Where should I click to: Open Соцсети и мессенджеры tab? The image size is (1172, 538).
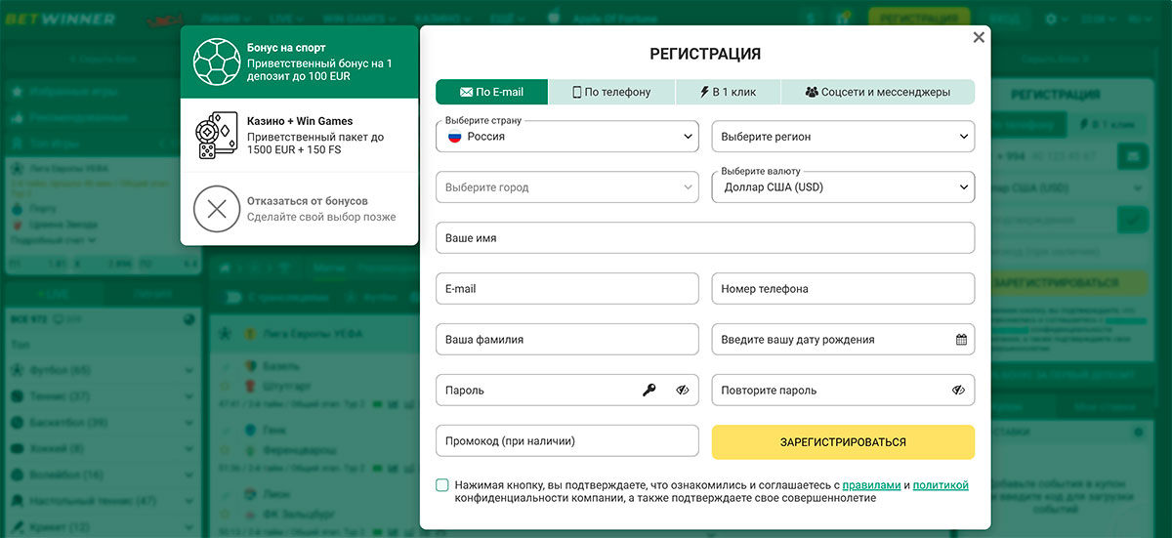(878, 92)
